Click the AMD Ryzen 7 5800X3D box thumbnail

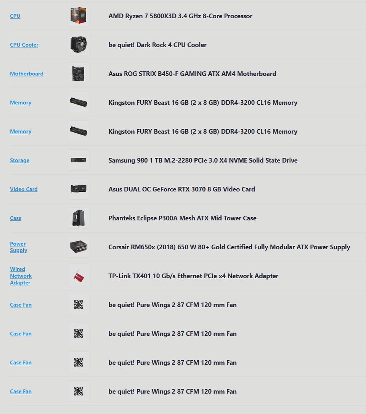pos(78,16)
